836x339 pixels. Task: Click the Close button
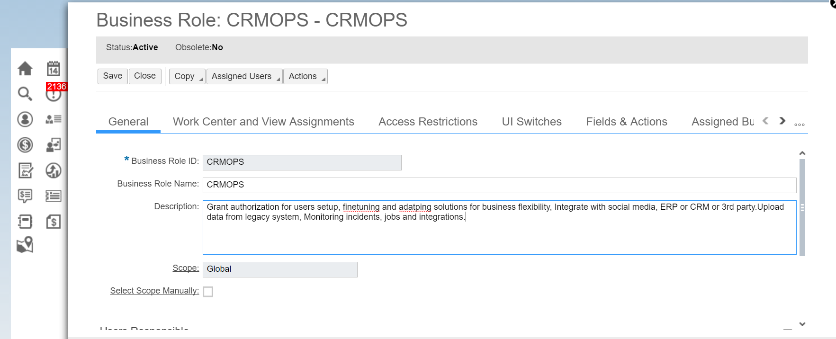[145, 76]
